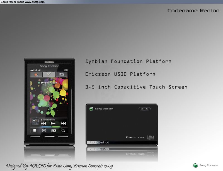
Task: Click the signal strength bars indicator
Action: pyautogui.click(x=32, y=70)
